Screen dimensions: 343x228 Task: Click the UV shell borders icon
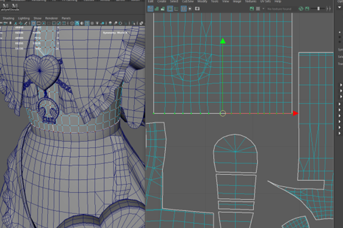[x=176, y=9]
